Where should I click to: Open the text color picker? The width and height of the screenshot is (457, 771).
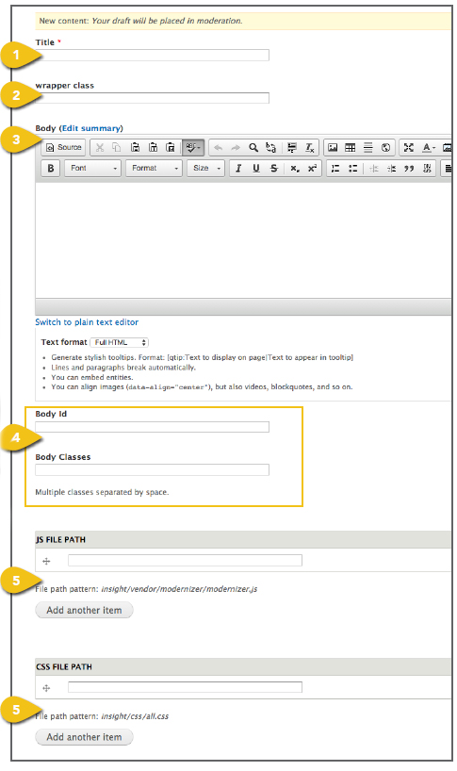tap(429, 148)
